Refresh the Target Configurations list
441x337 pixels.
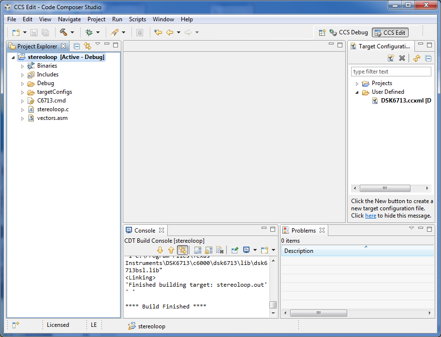[x=417, y=58]
